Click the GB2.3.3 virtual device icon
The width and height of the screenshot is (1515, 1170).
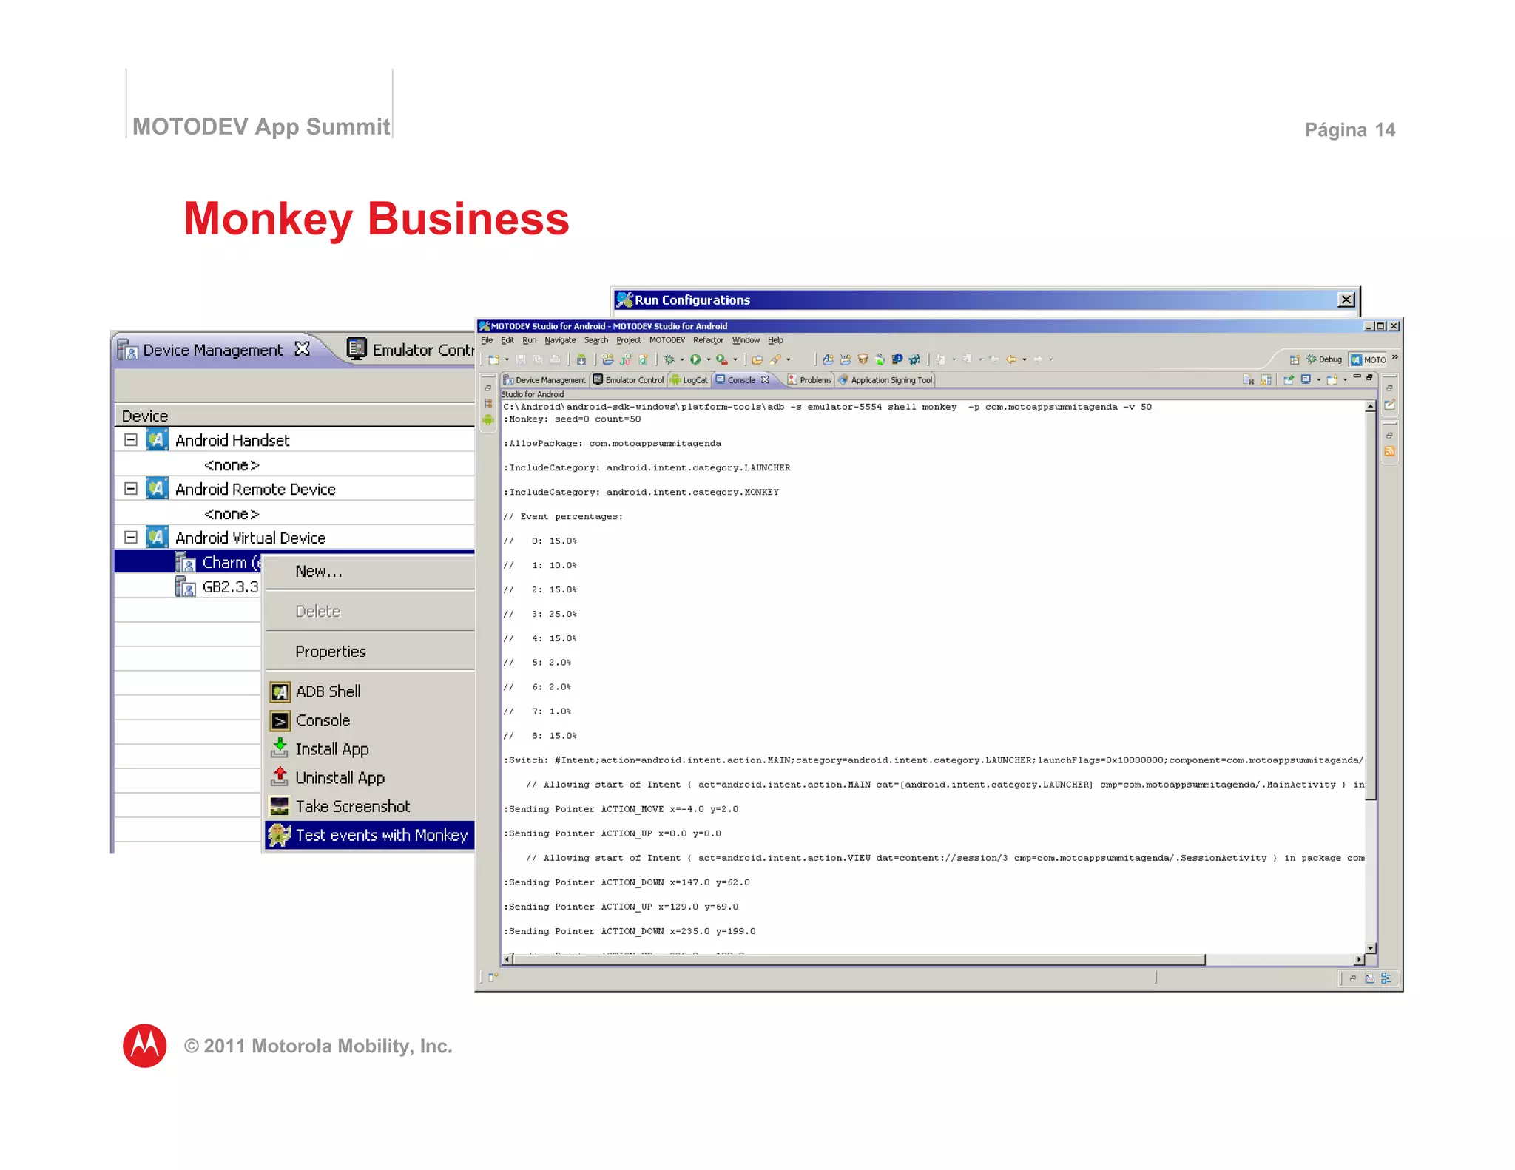184,586
